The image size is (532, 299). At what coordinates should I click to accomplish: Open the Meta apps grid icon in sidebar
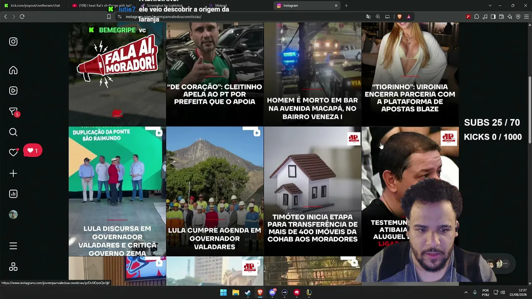coord(13,267)
